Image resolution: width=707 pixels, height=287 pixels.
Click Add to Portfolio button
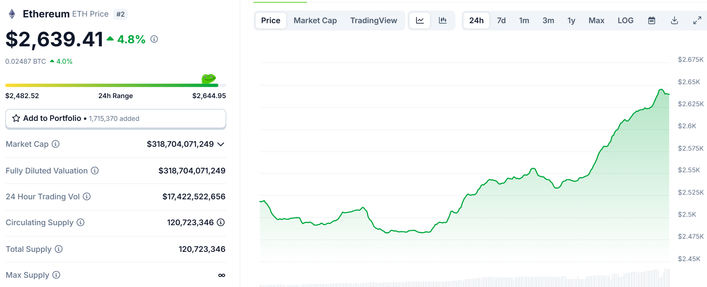tap(116, 119)
